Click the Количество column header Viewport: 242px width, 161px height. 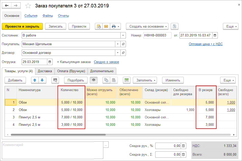[x=72, y=92]
